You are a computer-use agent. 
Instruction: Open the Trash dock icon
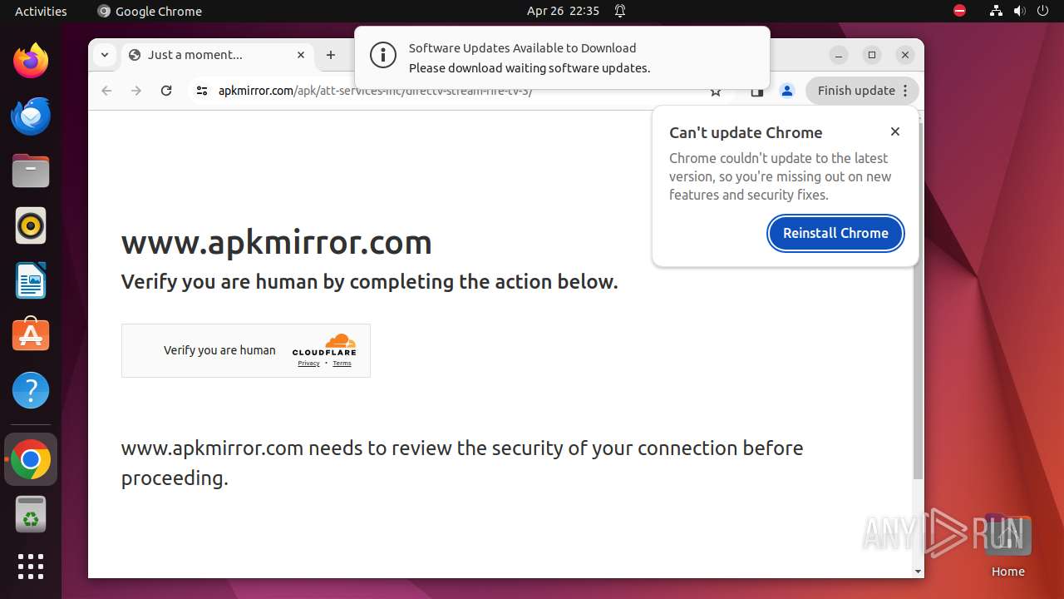tap(31, 514)
